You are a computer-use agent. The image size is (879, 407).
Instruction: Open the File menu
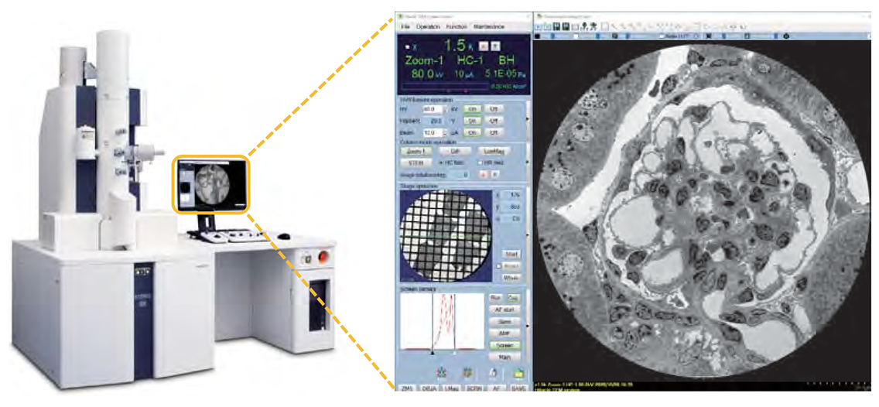(x=405, y=27)
